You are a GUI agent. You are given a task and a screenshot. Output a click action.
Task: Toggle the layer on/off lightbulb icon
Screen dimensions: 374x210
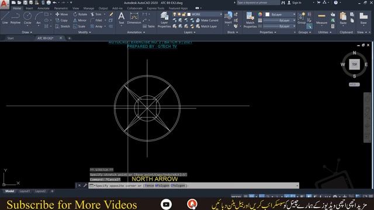coord(175,15)
